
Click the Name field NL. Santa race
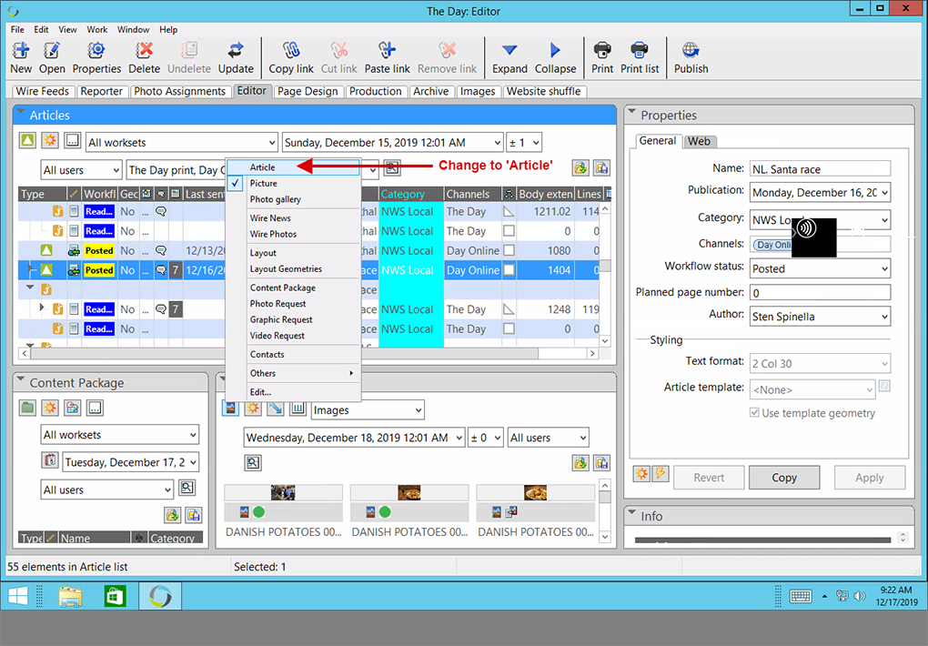click(x=820, y=169)
